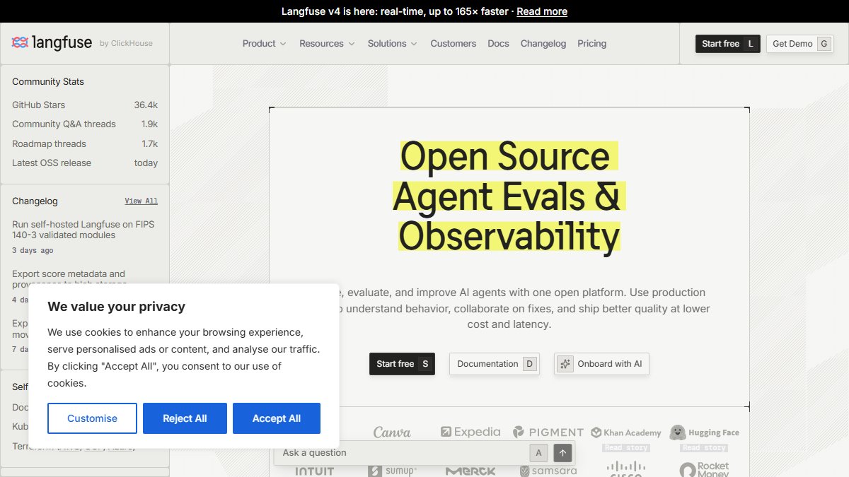Click the We value your privacy heading
This screenshot has height=477, width=849.
116,307
